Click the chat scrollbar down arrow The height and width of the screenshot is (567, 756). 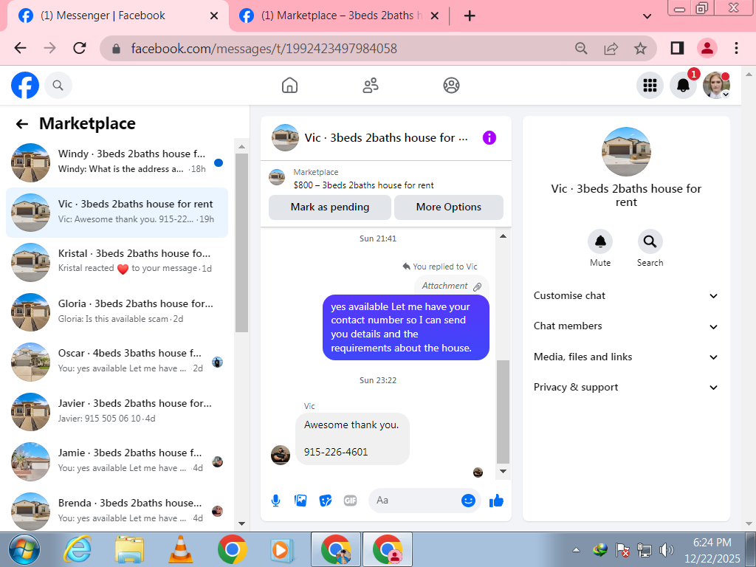[503, 472]
